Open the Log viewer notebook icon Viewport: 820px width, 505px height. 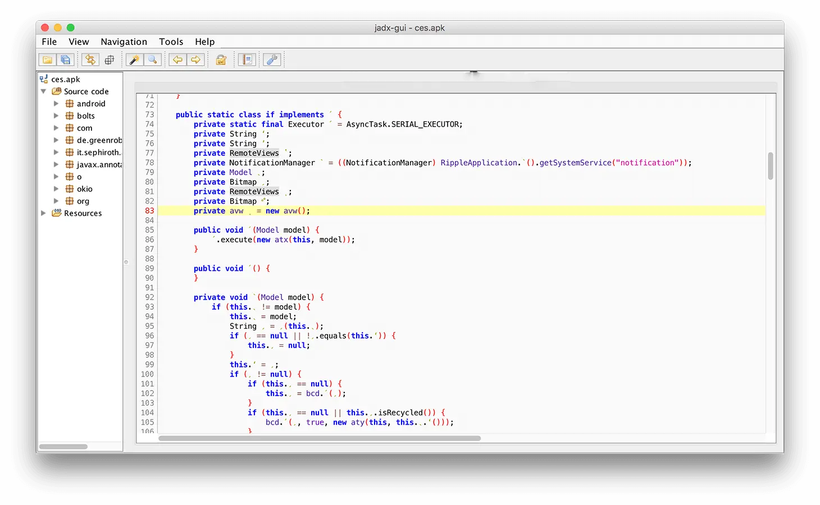pos(247,59)
